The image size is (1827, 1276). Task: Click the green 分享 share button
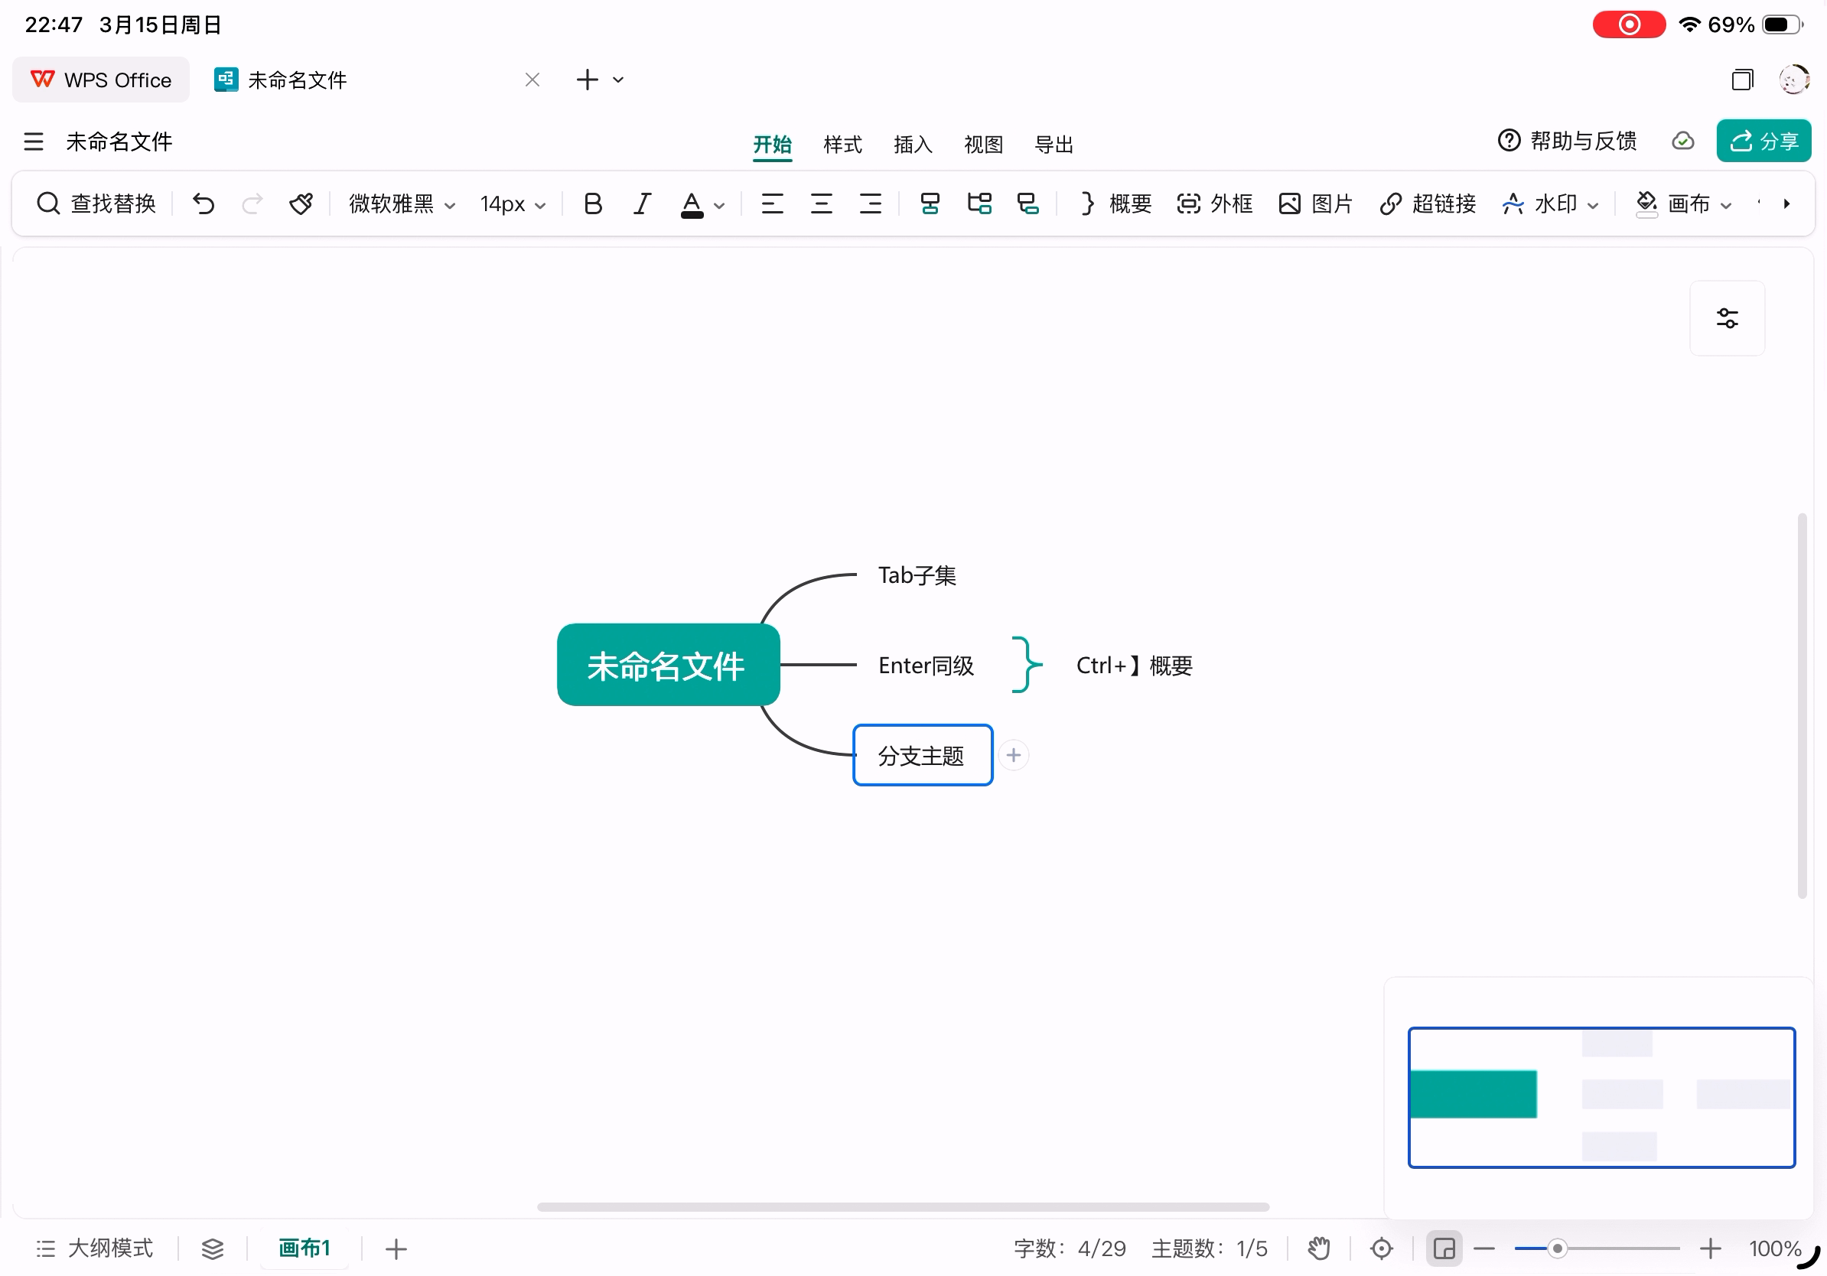pos(1763,142)
